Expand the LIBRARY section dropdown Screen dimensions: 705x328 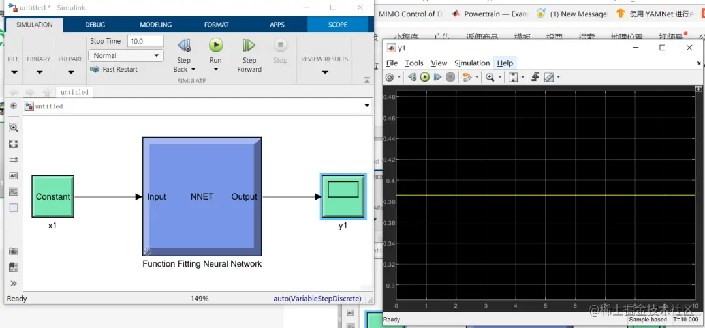pos(39,72)
